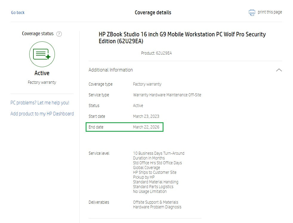Collapse the Additional Information section chevron

point(279,70)
